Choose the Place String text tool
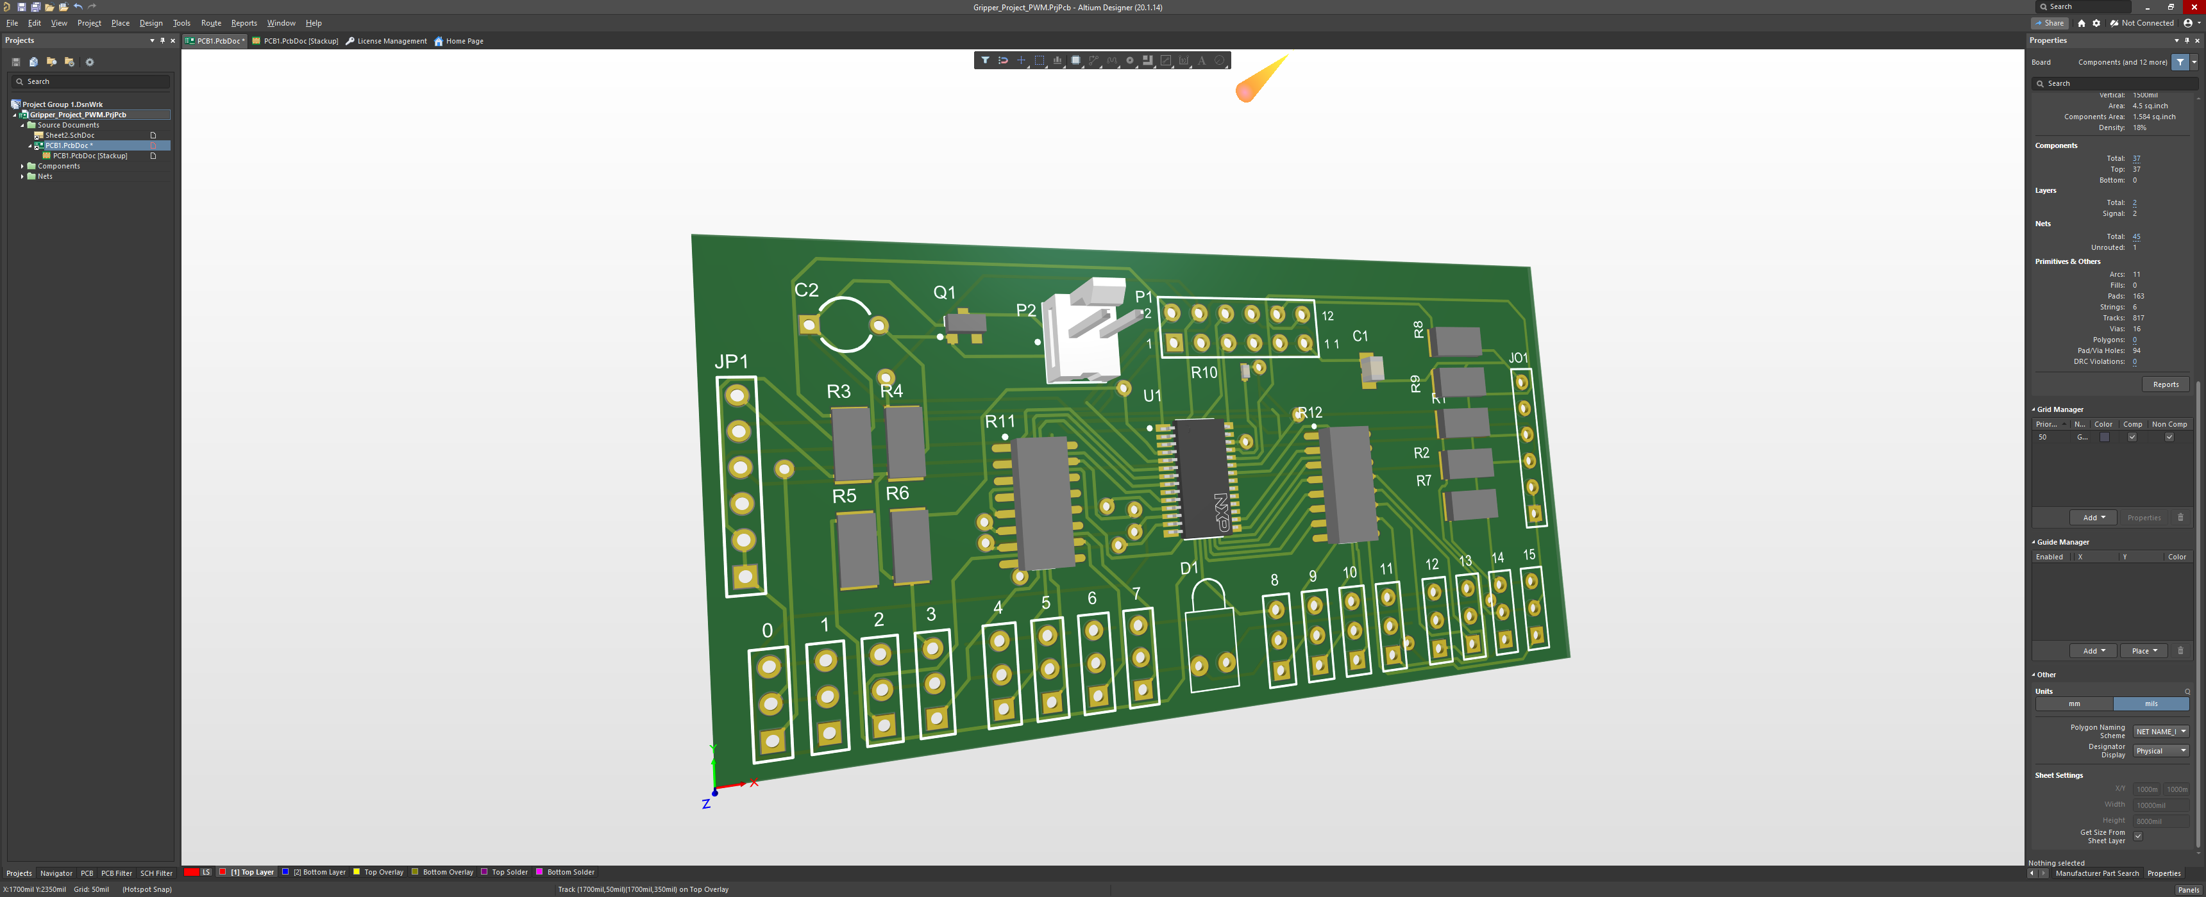The height and width of the screenshot is (897, 2206). tap(1202, 60)
